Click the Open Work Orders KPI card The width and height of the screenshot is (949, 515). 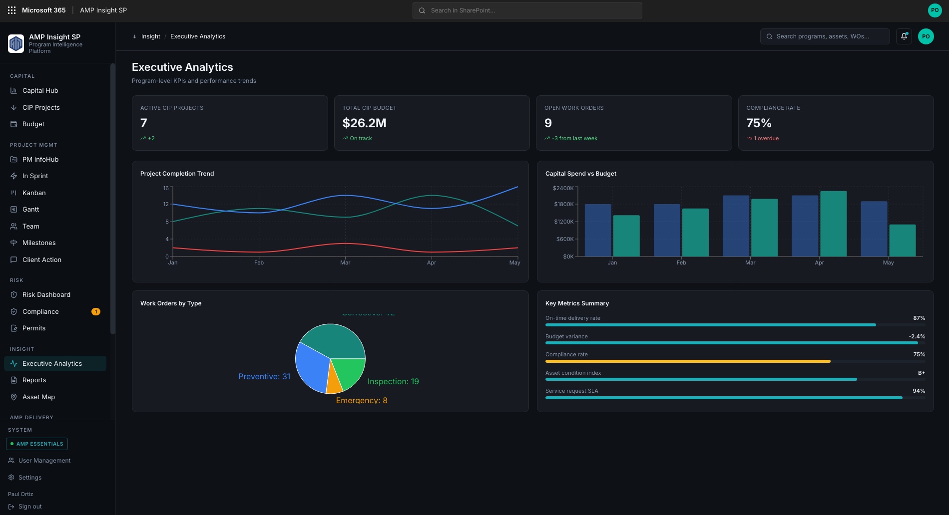pyautogui.click(x=634, y=123)
